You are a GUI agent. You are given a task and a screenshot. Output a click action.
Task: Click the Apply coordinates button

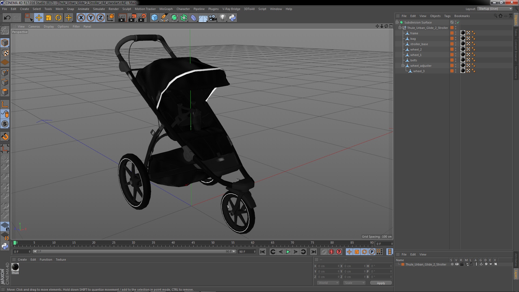click(x=381, y=283)
